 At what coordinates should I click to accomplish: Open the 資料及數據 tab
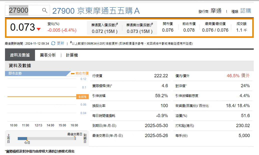tap(20, 55)
